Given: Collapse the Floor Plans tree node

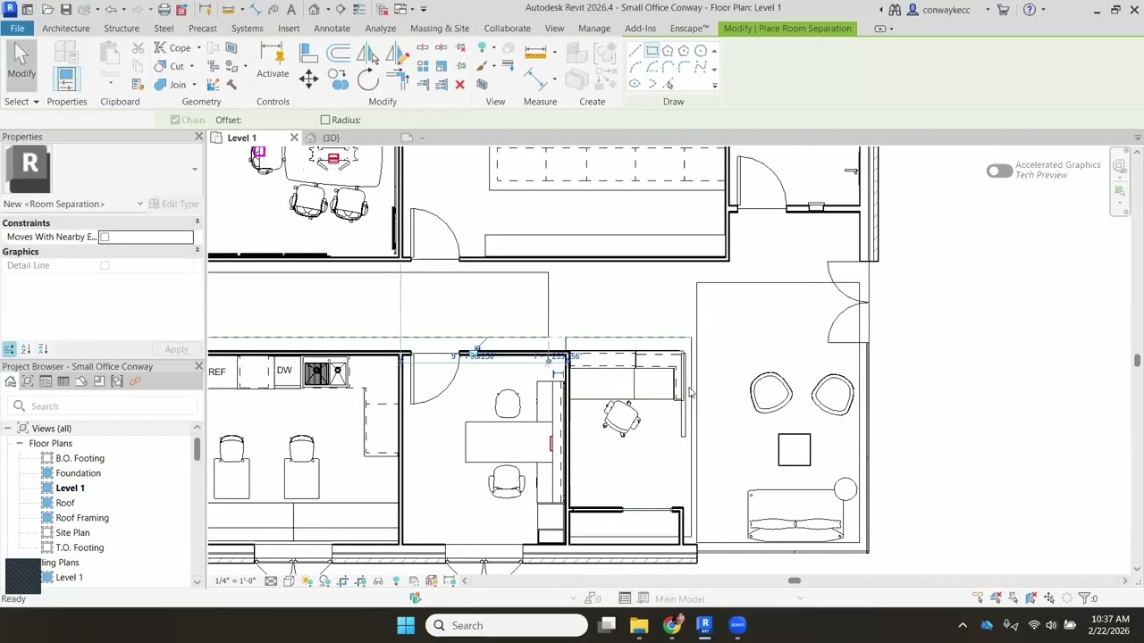Looking at the screenshot, I should pos(19,444).
